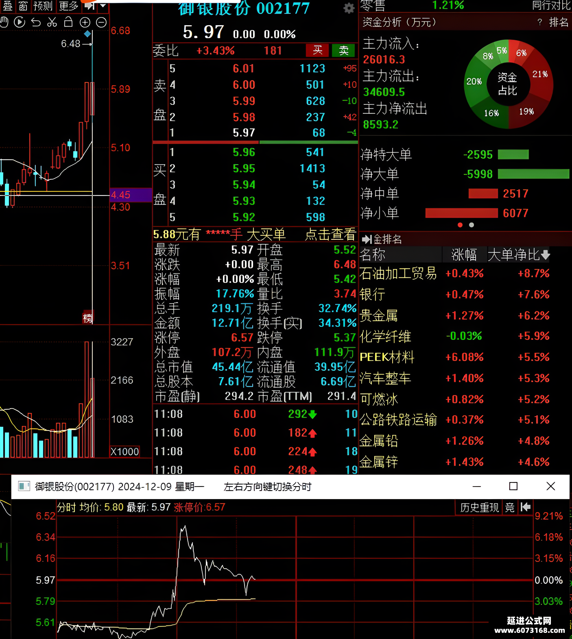Open 排名 ranking link
Image resolution: width=572 pixels, height=639 pixels.
pyautogui.click(x=558, y=22)
